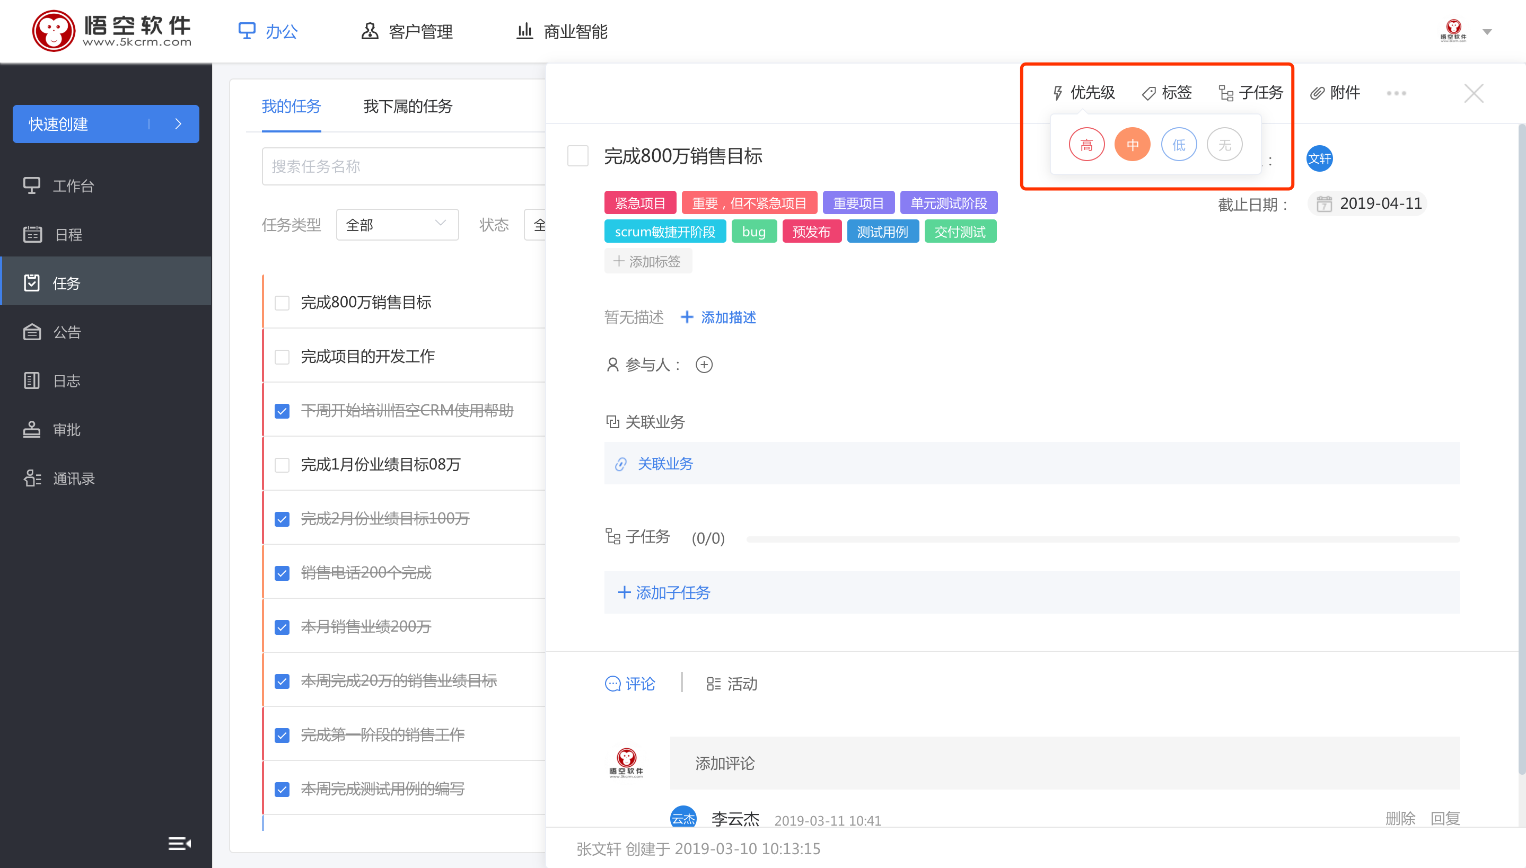Click the 添加标签 button
The height and width of the screenshot is (868, 1526).
[x=647, y=261]
